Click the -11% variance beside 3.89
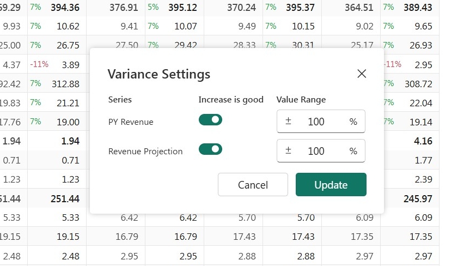The height and width of the screenshot is (266, 476). coord(39,64)
